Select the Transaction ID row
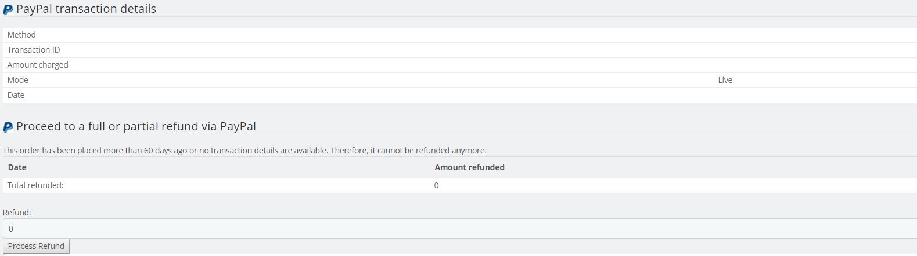 (34, 50)
